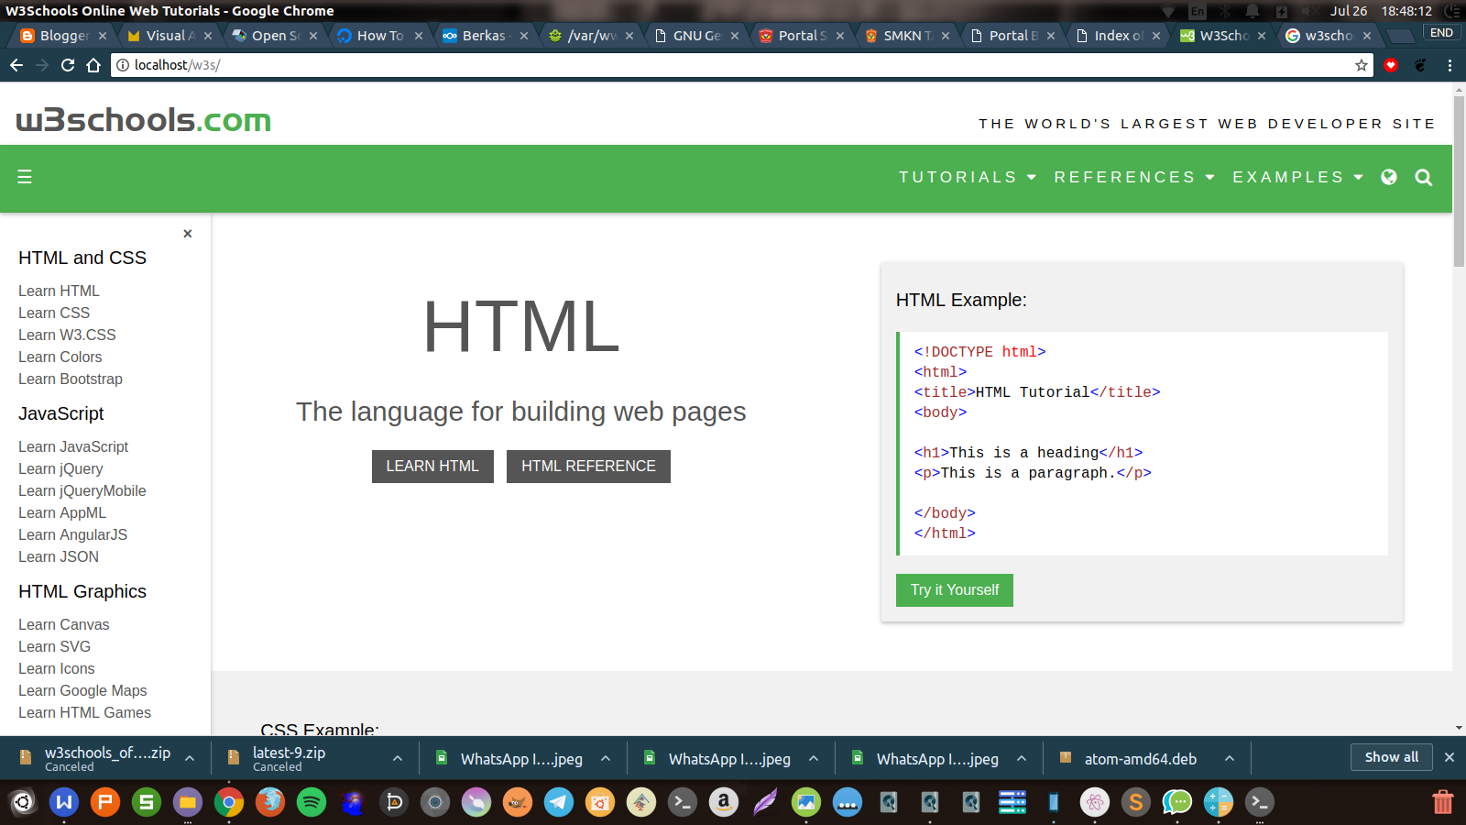Launch GIMP from the dock
The image size is (1466, 825).
(518, 803)
